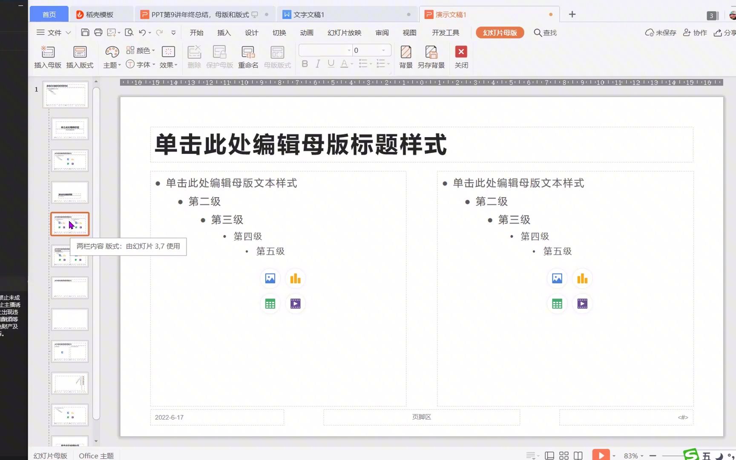
Task: Click zoom out minus on zoom slider
Action: click(x=653, y=456)
